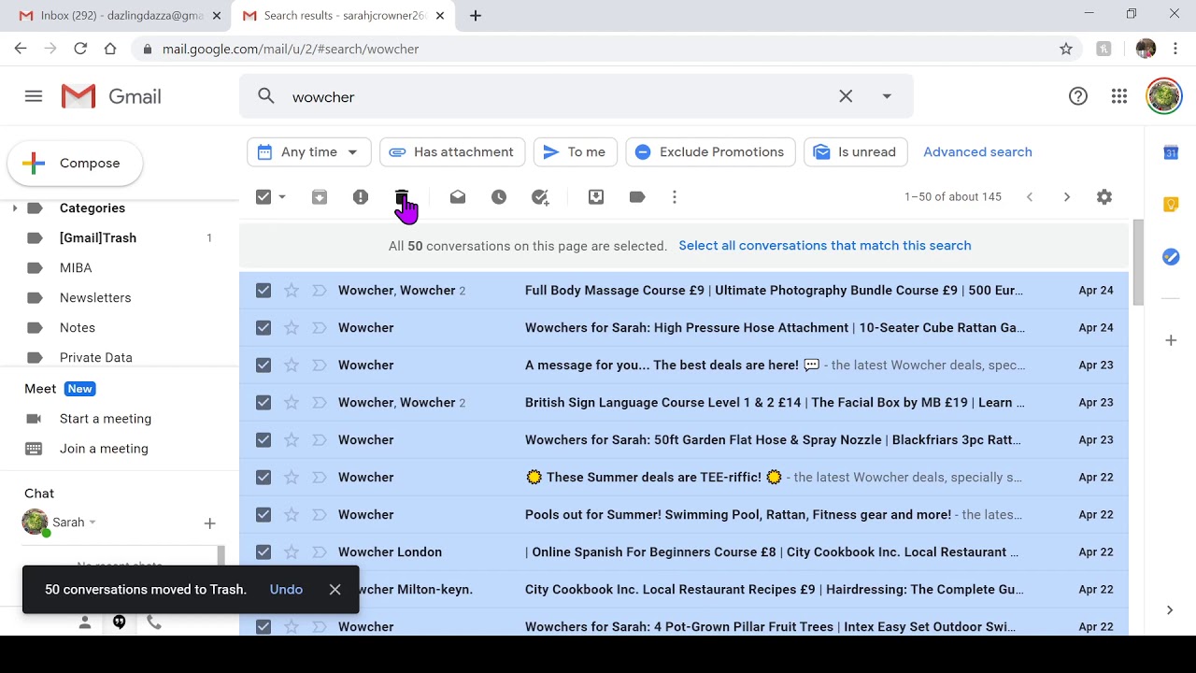This screenshot has height=673, width=1196.
Task: Open Advanced search
Action: [977, 152]
